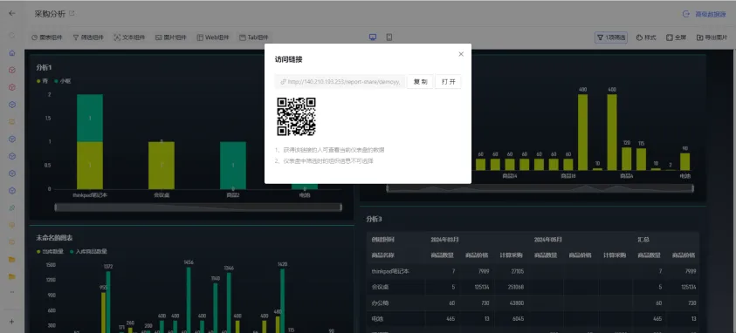The height and width of the screenshot is (333, 736).
Task: Open the share icon next to 采购分析 title
Action: (x=72, y=14)
